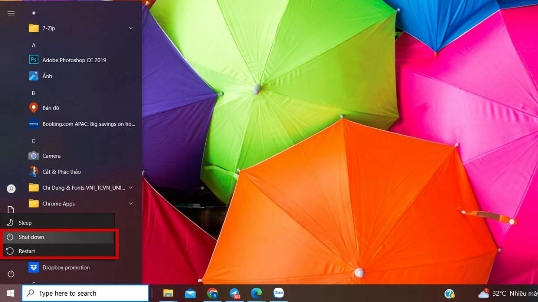
Task: Select Shut down from the power menu
Action: 31,237
